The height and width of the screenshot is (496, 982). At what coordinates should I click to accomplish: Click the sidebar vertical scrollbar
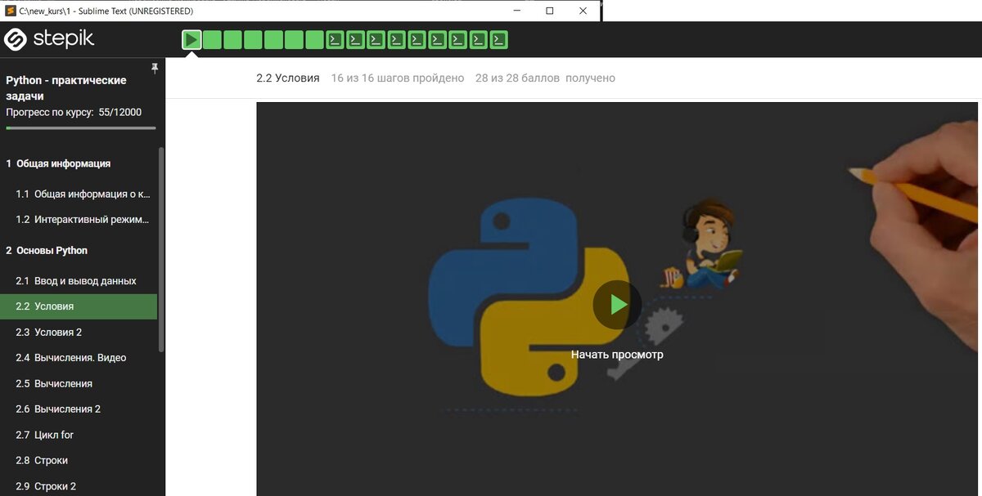(x=161, y=249)
